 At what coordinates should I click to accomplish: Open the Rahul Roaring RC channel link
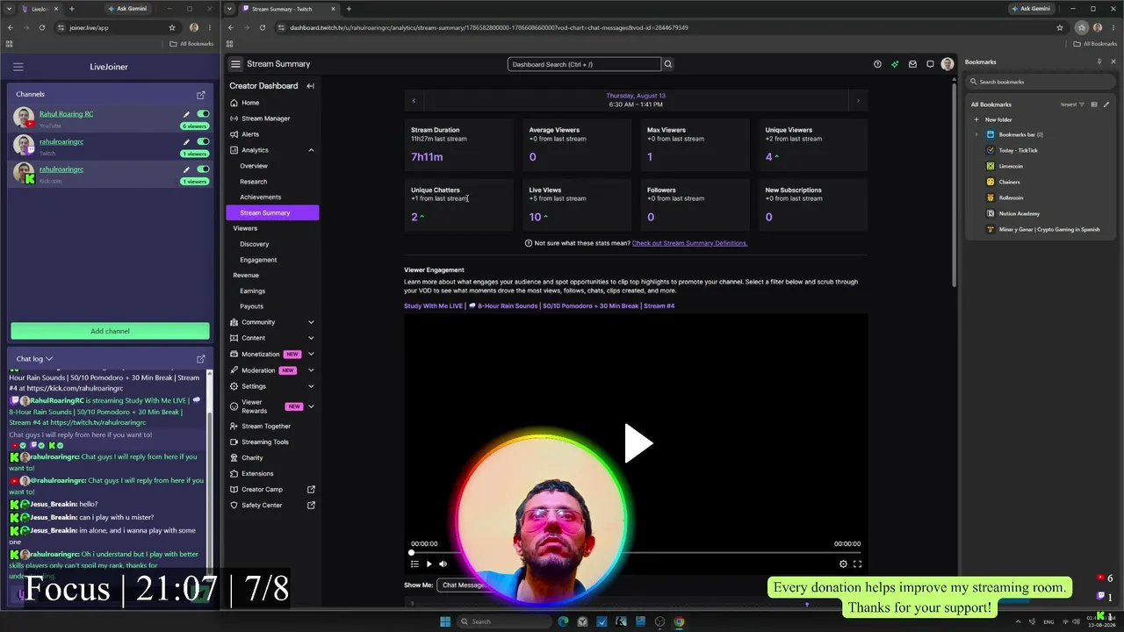(66, 114)
